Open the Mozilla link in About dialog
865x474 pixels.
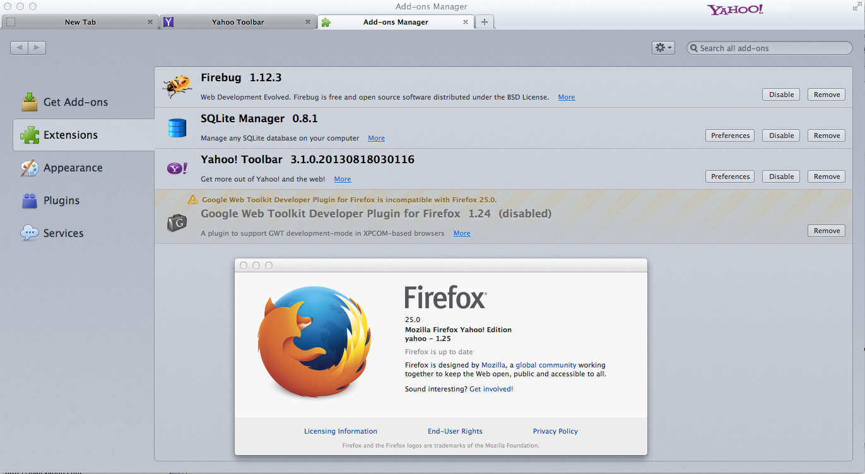[493, 365]
